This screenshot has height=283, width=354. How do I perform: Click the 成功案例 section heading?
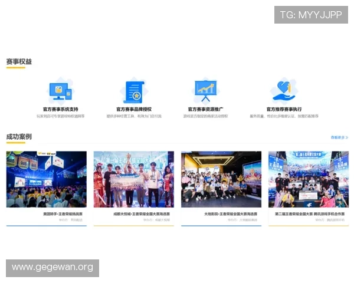tap(19, 137)
